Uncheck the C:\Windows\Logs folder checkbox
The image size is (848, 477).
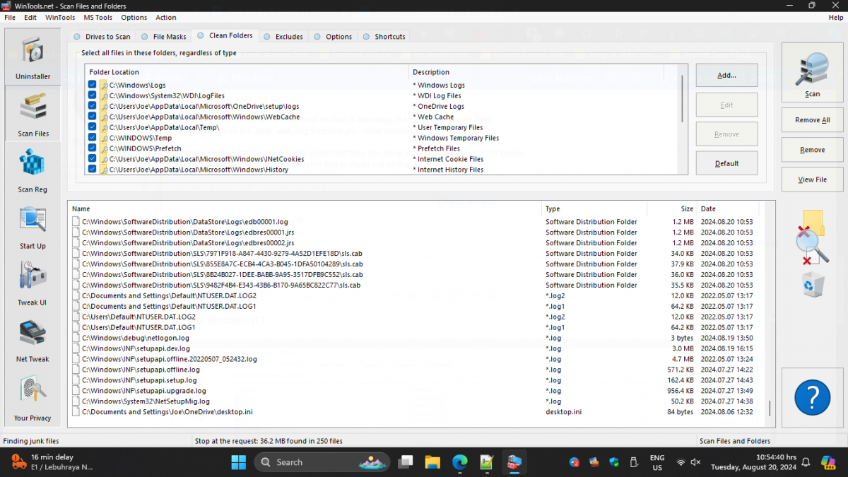point(93,85)
